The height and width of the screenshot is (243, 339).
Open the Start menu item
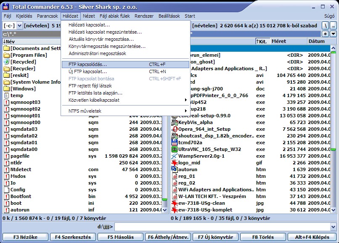pyautogui.click(x=190, y=16)
